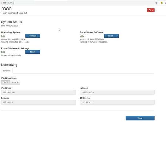Click the System Status heading

[x=11, y=22]
